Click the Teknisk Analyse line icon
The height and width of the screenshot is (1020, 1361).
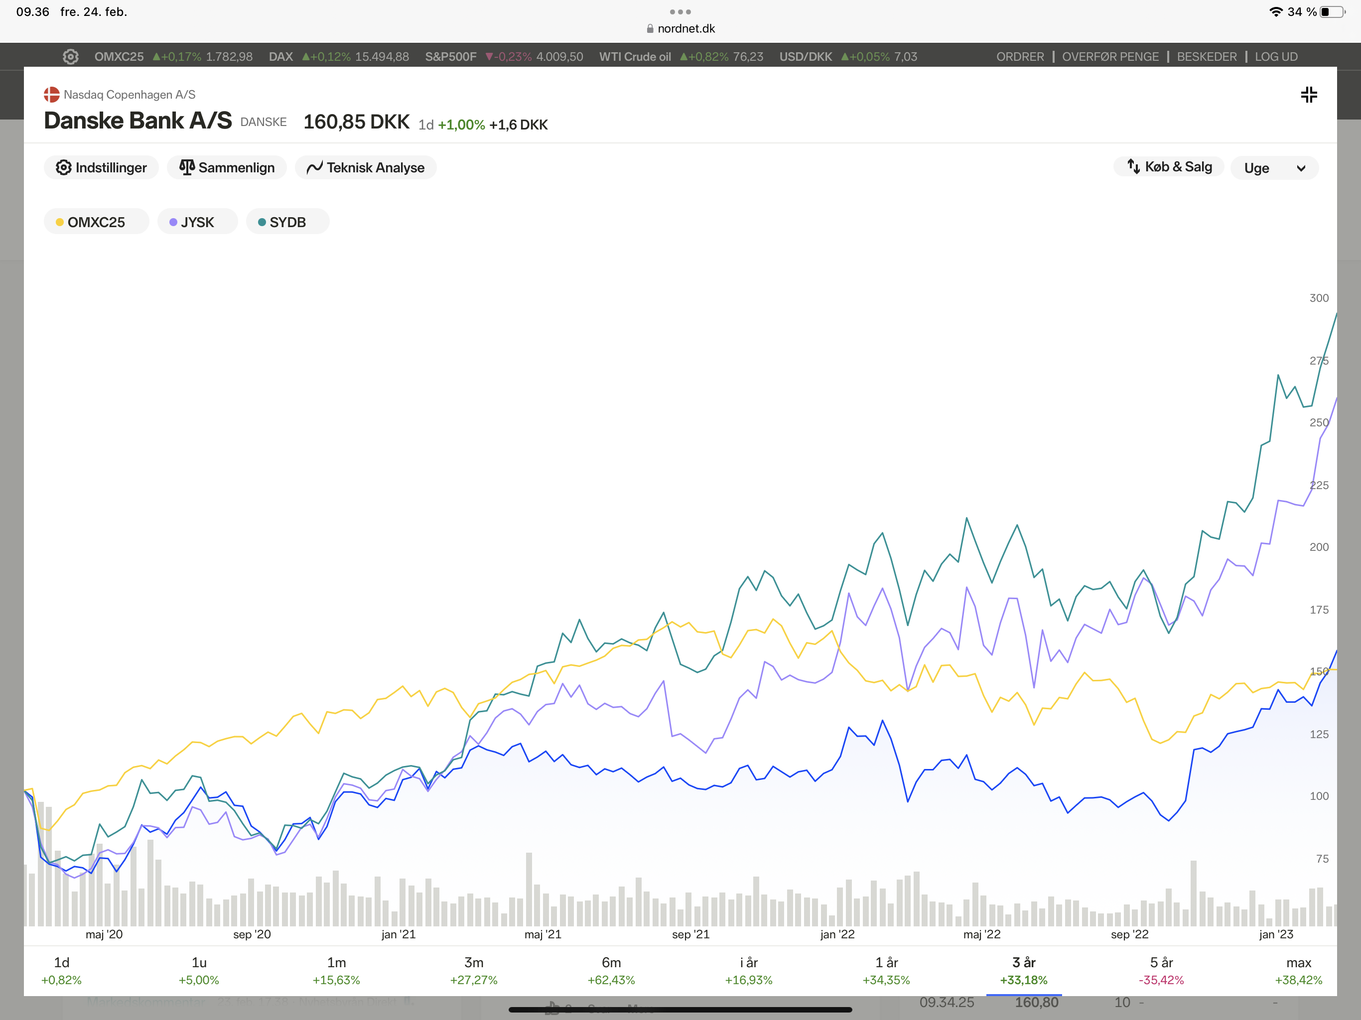click(314, 167)
